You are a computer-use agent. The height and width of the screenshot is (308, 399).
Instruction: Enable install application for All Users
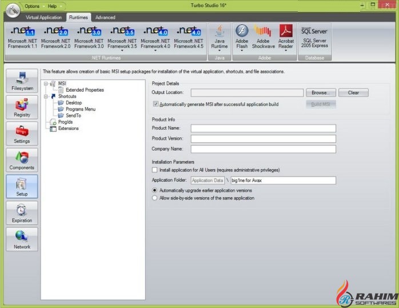pos(155,169)
